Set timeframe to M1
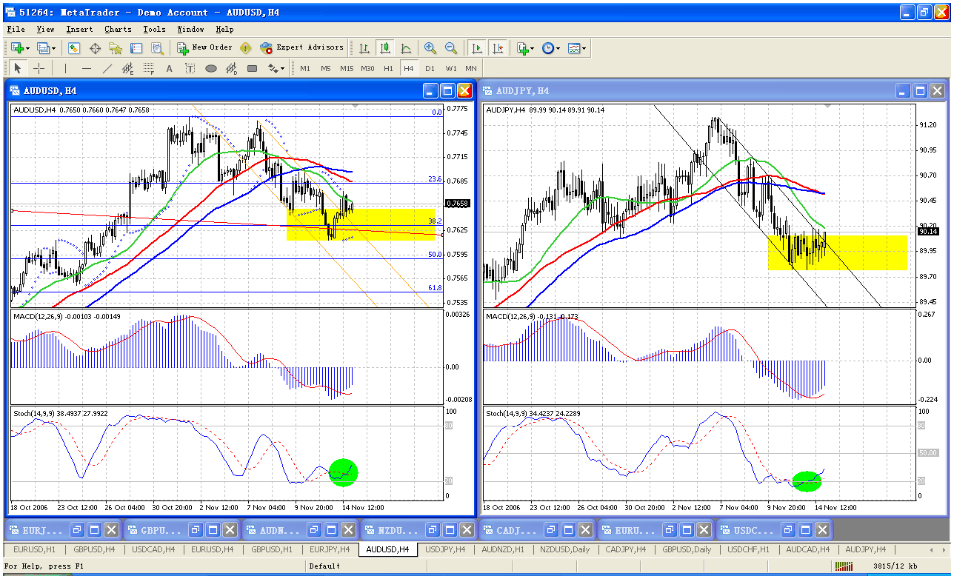954x576 pixels. click(305, 68)
